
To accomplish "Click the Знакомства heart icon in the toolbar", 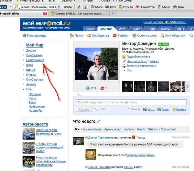I will tap(137, 7).
